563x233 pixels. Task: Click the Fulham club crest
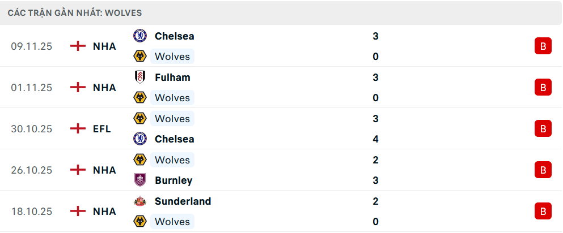pyautogui.click(x=139, y=77)
